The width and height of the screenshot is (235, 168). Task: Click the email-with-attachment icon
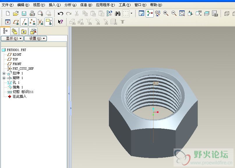coord(40,13)
